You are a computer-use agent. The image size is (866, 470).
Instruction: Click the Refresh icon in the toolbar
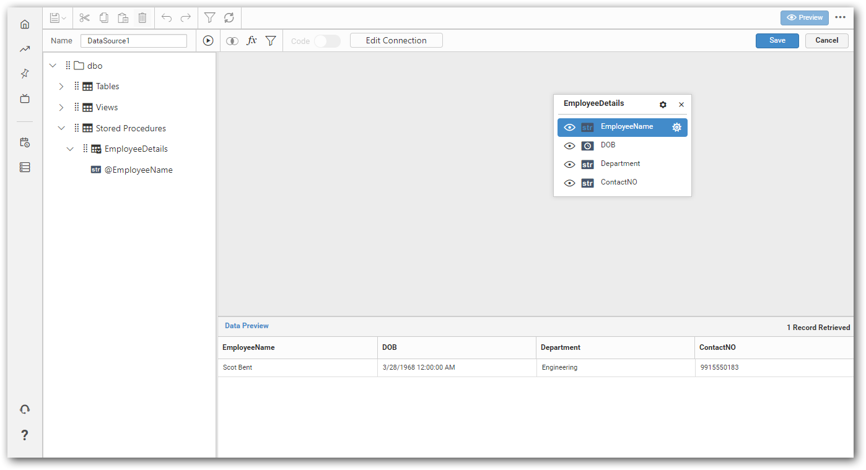point(228,17)
